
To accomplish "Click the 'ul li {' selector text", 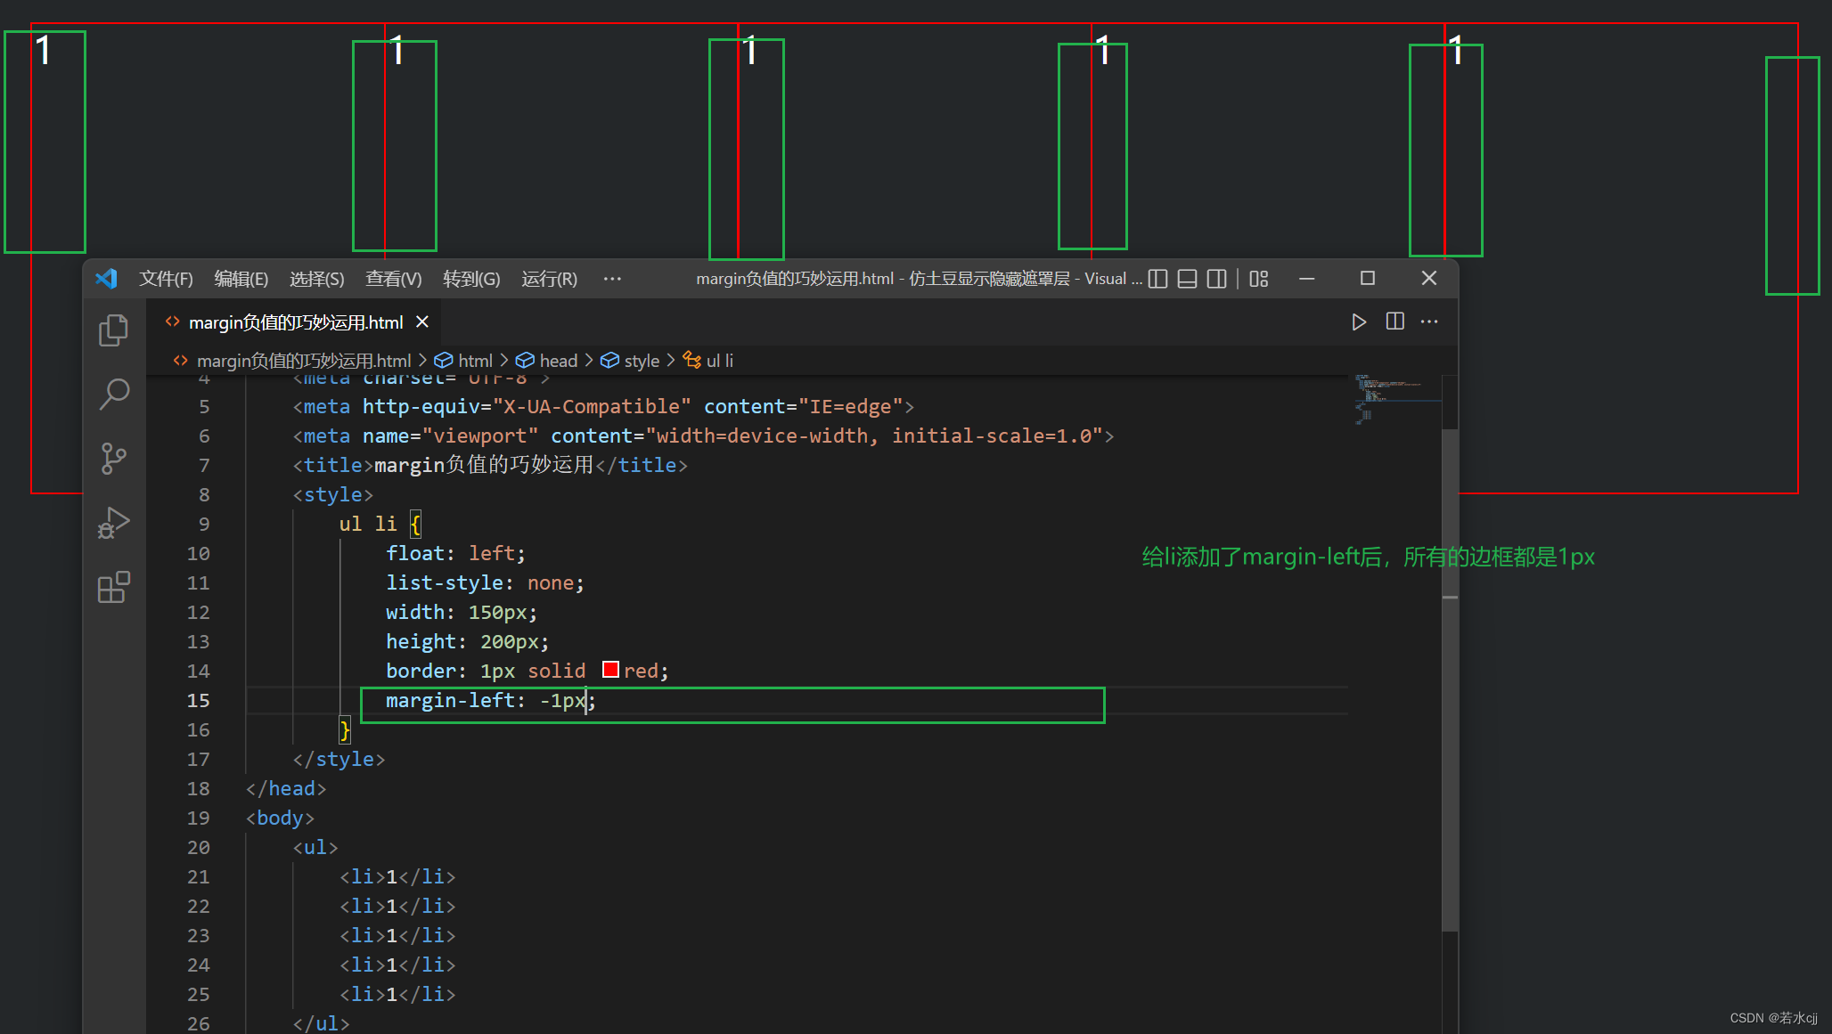I will point(380,525).
